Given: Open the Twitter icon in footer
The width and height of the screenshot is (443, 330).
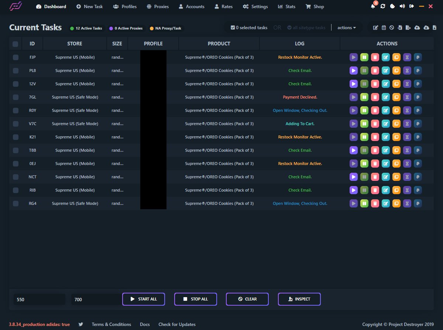Looking at the screenshot, I should pos(81,324).
